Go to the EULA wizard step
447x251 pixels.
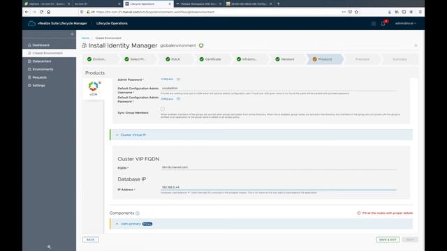[175, 59]
